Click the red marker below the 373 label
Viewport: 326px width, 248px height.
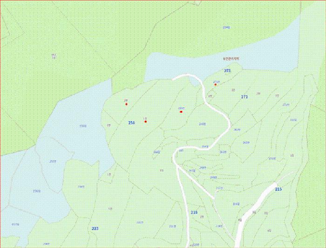216,84
